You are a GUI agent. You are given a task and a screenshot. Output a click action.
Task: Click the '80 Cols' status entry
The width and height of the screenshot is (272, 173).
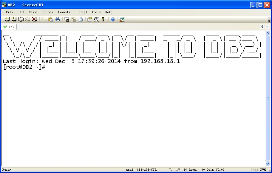coord(208,170)
